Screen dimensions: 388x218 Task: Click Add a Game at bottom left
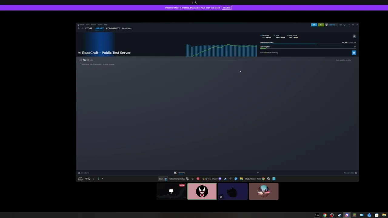point(83,173)
